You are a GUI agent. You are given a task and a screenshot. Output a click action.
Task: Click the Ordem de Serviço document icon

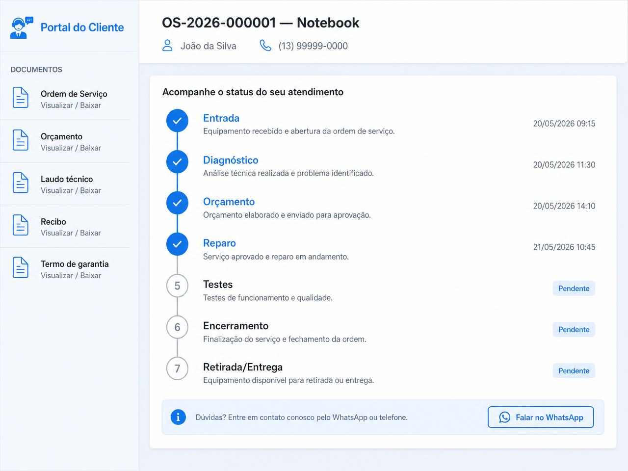pos(20,98)
